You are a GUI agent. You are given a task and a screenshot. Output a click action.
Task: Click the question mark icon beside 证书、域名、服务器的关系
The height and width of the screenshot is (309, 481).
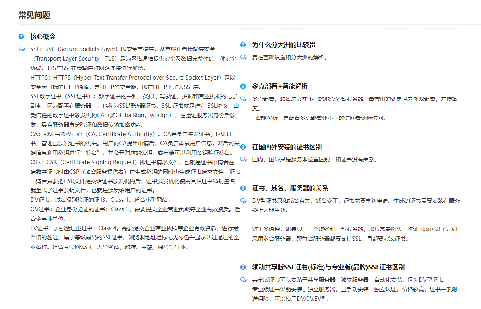click(243, 188)
